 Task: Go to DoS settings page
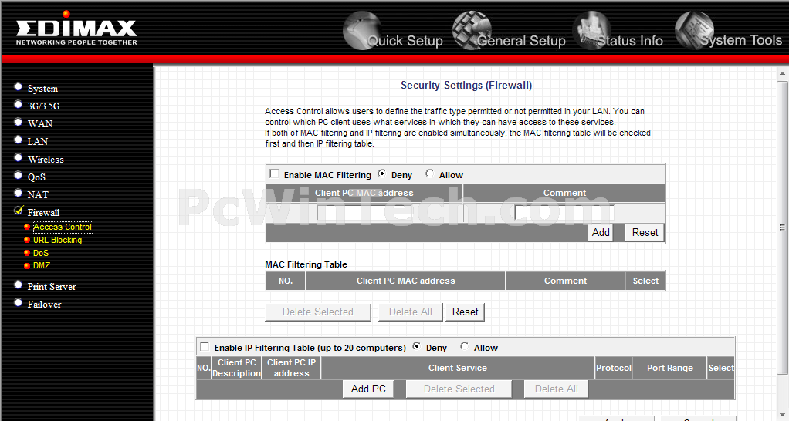[41, 253]
